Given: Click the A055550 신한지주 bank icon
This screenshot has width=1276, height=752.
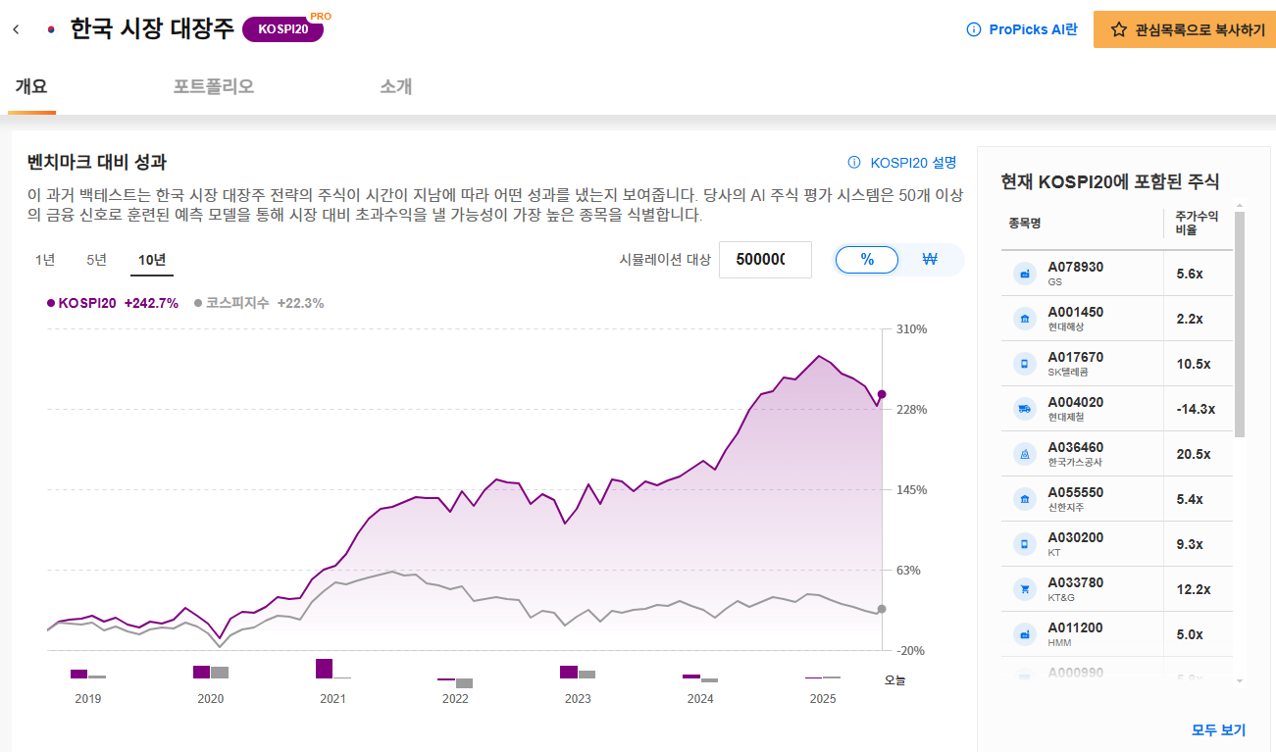Looking at the screenshot, I should (1025, 499).
